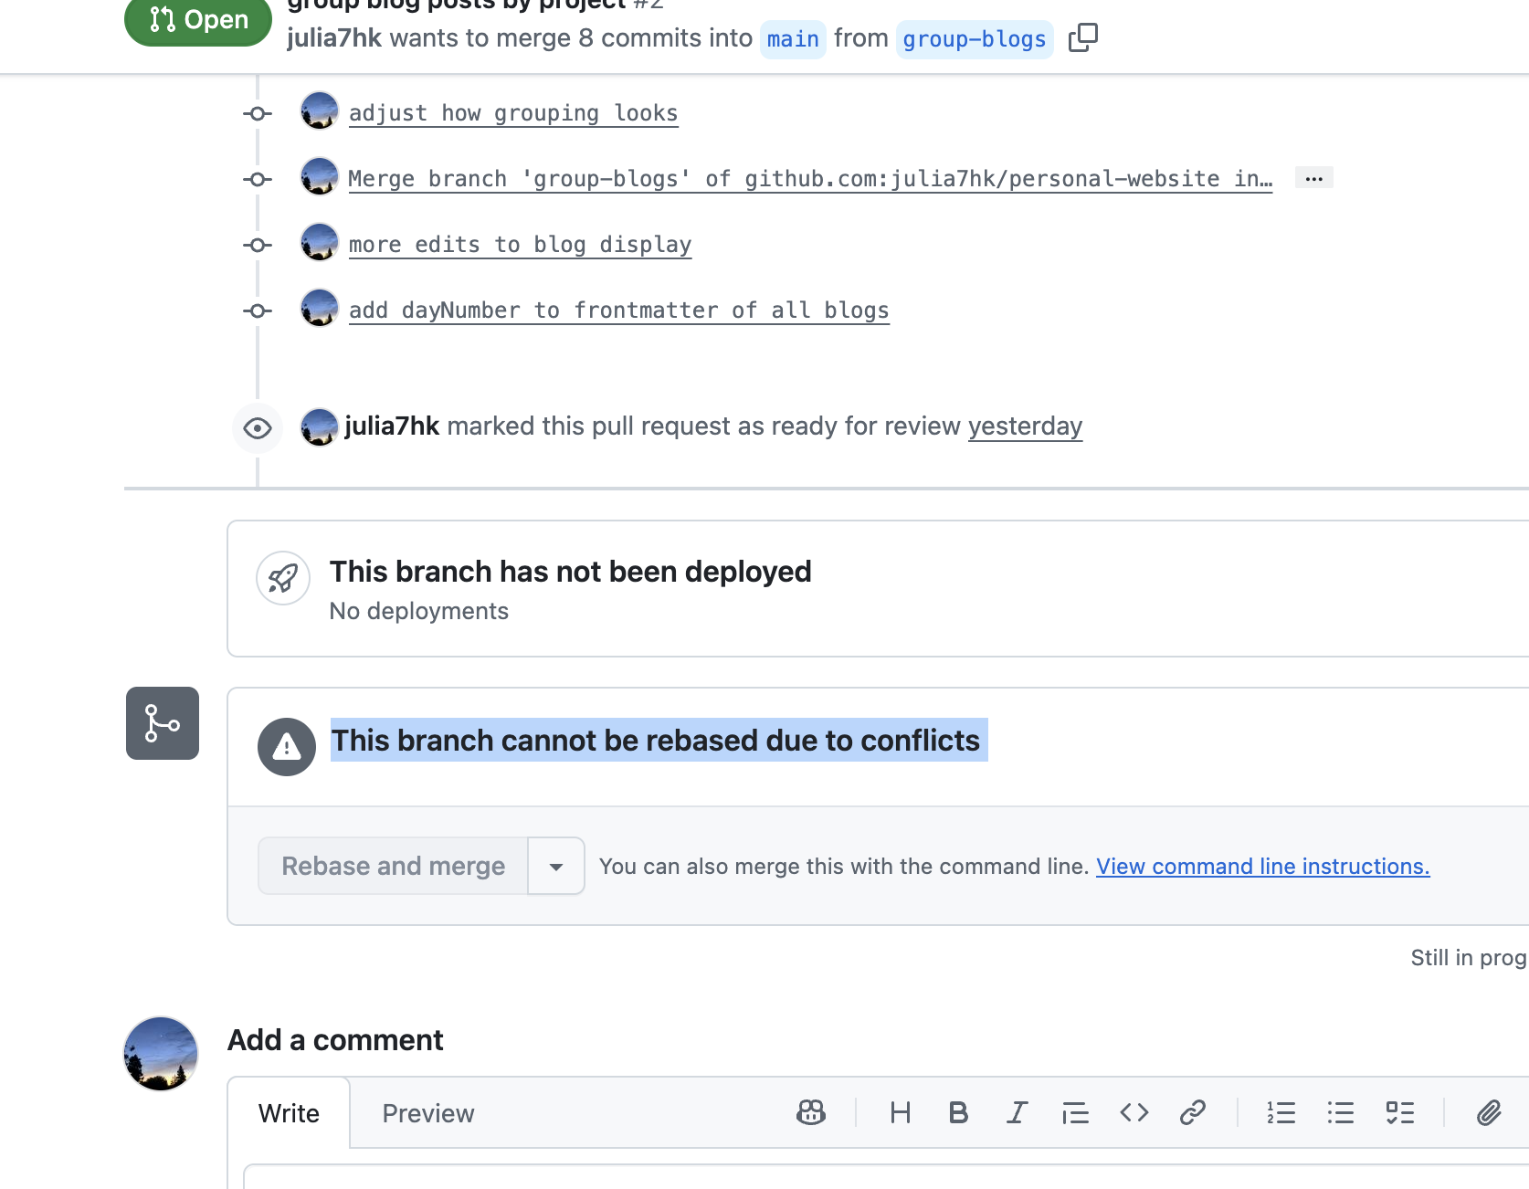Click the Rebase and merge button
The width and height of the screenshot is (1529, 1189).
click(393, 865)
